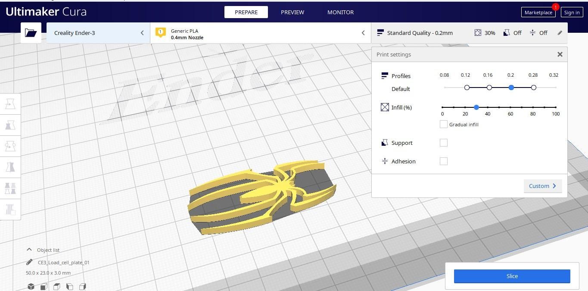Click the pencil edit icon in settings bar

(x=560, y=33)
